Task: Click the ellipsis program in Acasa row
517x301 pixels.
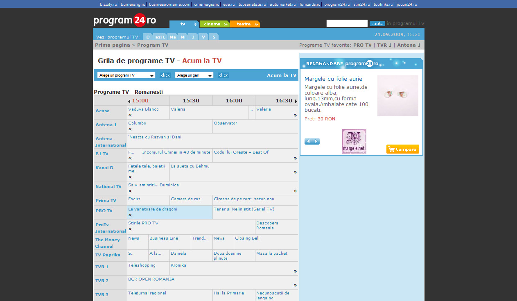Action: (x=251, y=109)
